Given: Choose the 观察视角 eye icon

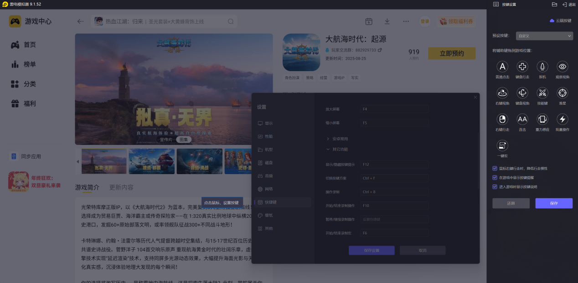Looking at the screenshot, I should pos(563,67).
